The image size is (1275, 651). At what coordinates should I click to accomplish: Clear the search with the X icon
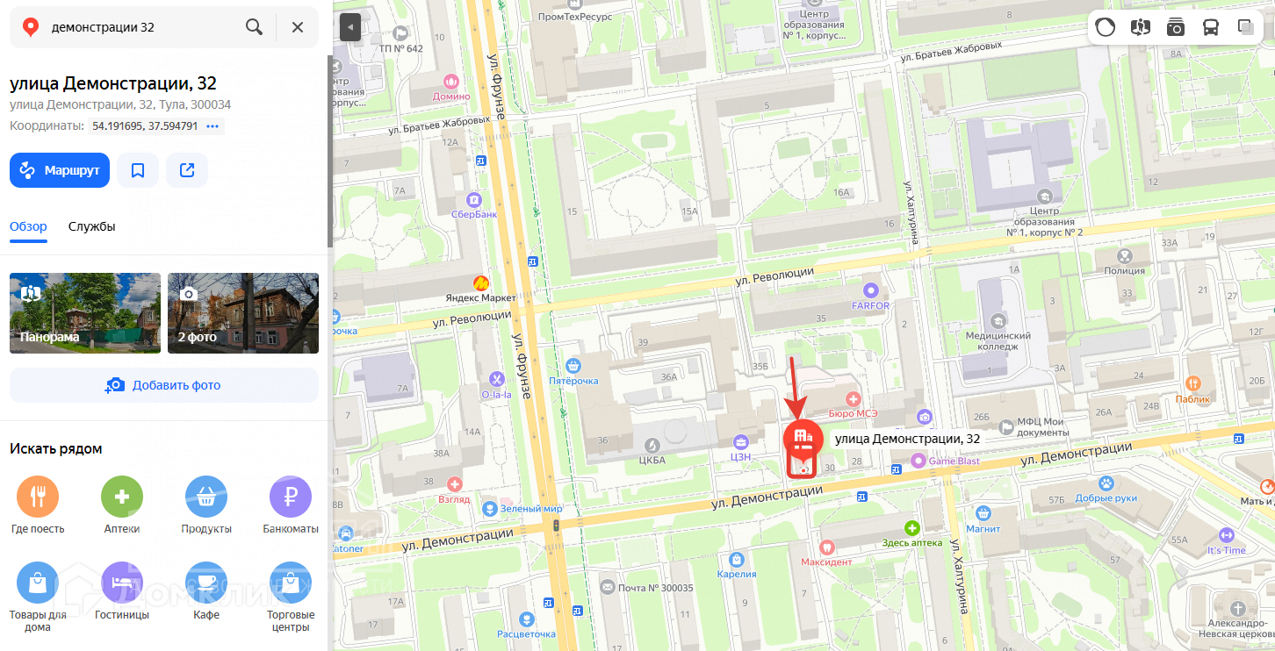[298, 27]
